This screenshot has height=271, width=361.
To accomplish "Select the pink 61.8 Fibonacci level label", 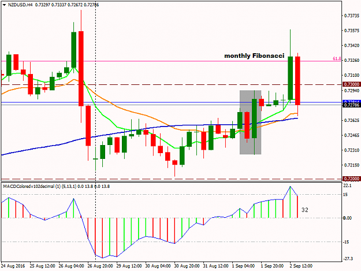I will pos(337,59).
